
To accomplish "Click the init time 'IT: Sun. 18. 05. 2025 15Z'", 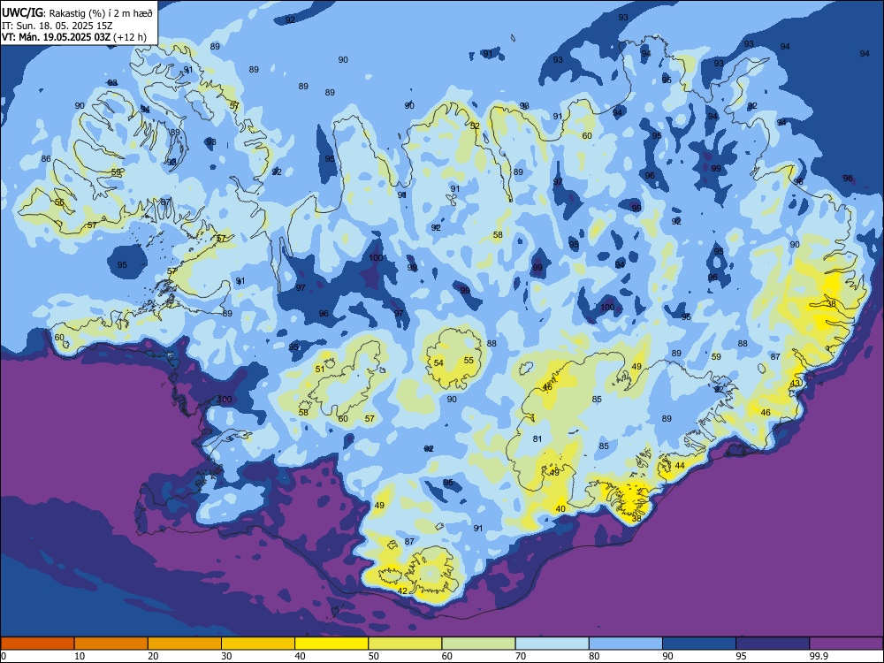I will (x=57, y=26).
